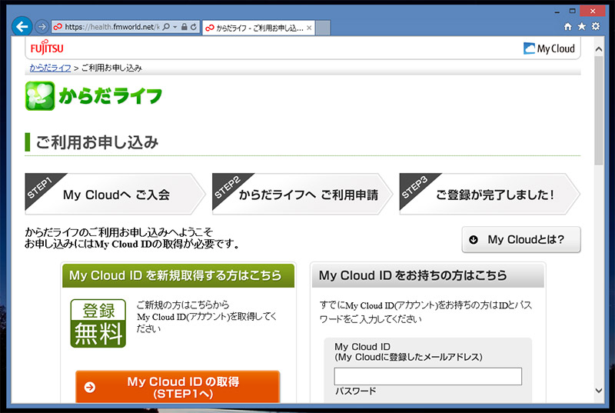
Task: Click the My Cloudとは? button
Action: (520, 239)
